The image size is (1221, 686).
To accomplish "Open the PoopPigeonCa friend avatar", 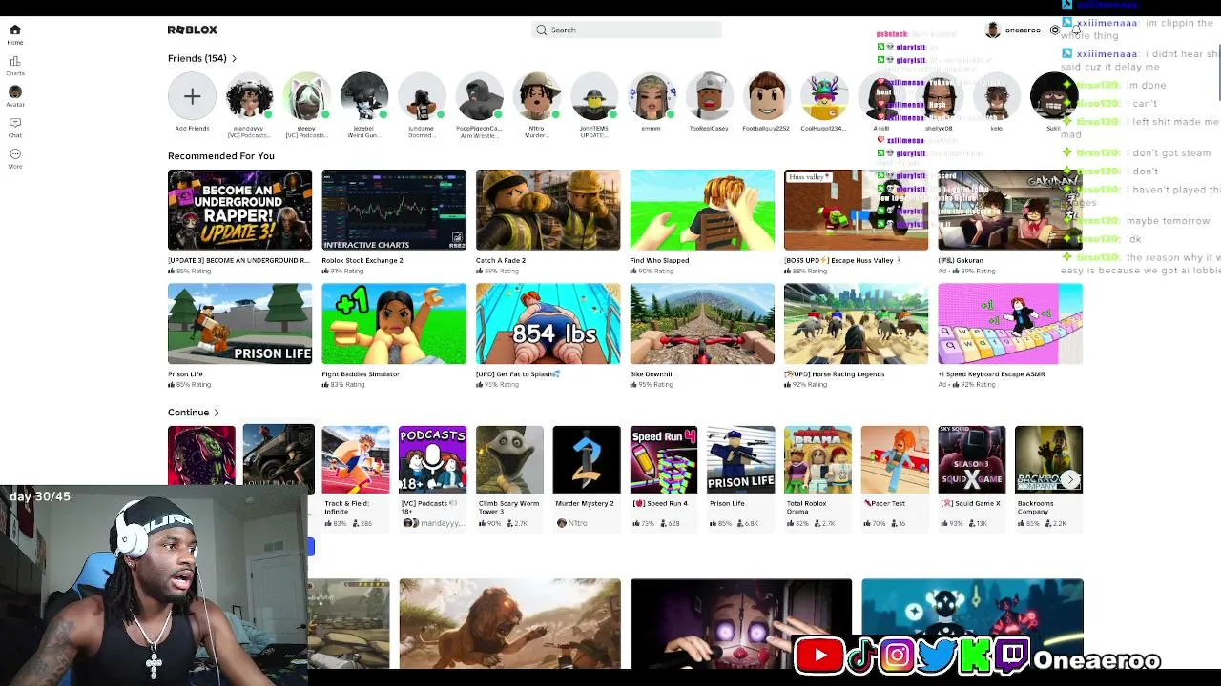I will [479, 96].
